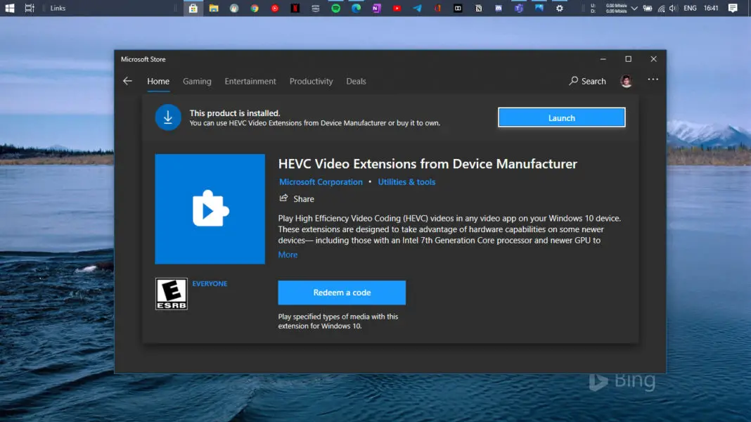Open your account profile avatar
Image resolution: width=751 pixels, height=422 pixels.
point(626,80)
